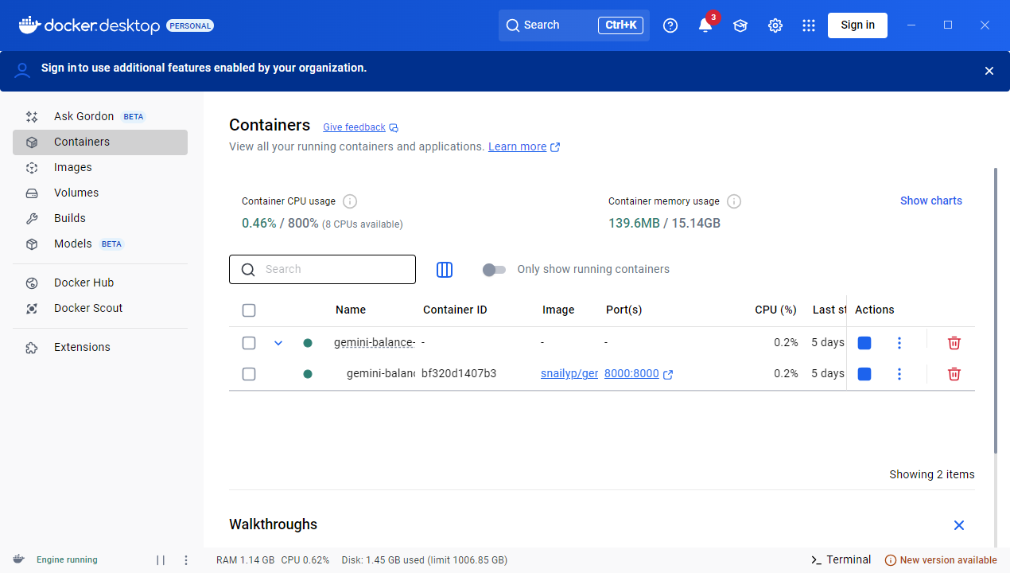This screenshot has height=573, width=1010.
Task: Click the header Search Ctrl+K box
Action: point(574,25)
